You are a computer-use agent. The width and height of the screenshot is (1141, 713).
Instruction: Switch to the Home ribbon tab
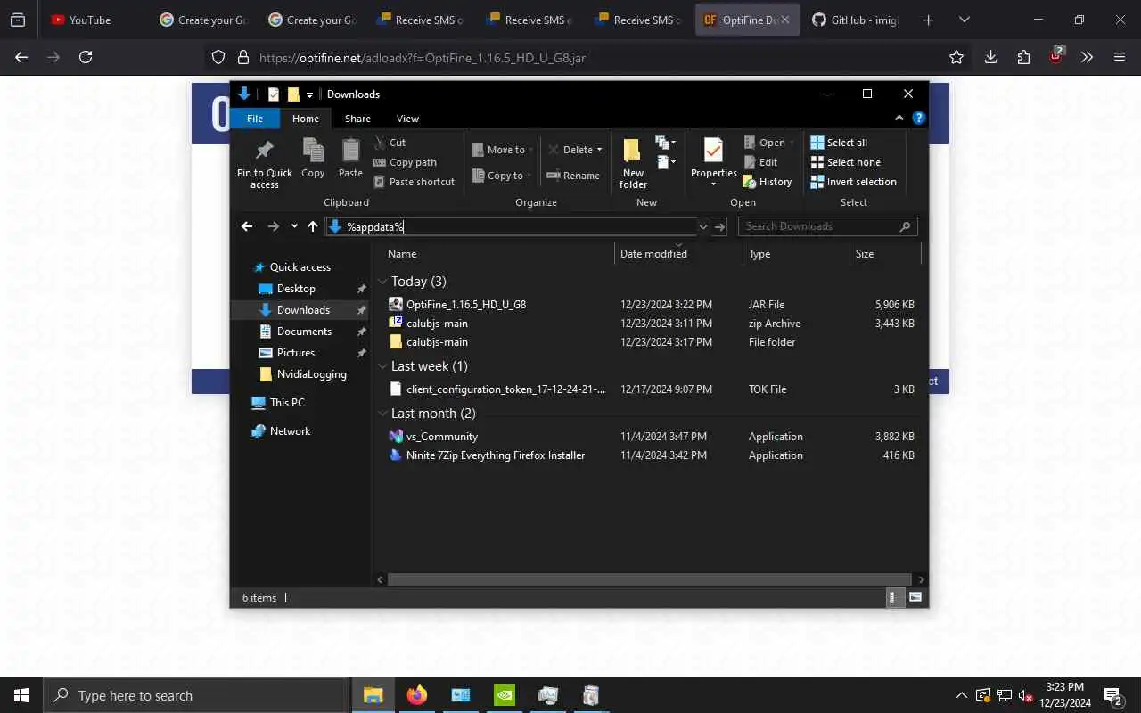pos(306,119)
